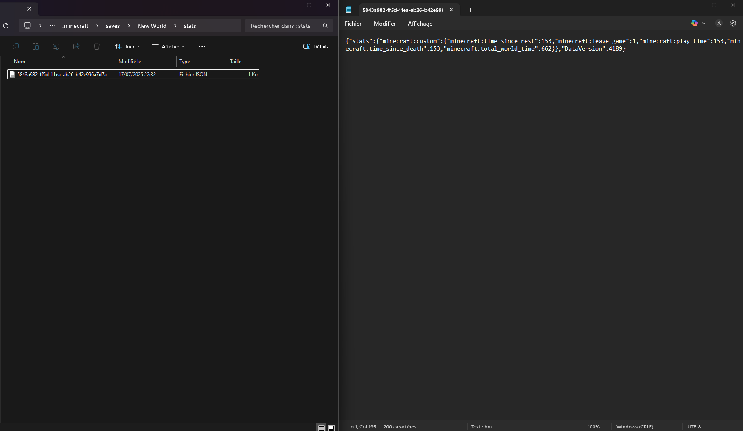Viewport: 743px width, 431px height.
Task: Click '200 caractères' in Notepad status bar
Action: tap(400, 427)
